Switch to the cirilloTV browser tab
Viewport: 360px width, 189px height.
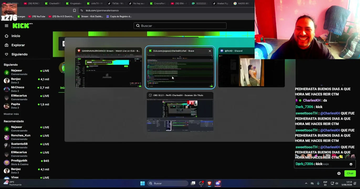[95, 3]
